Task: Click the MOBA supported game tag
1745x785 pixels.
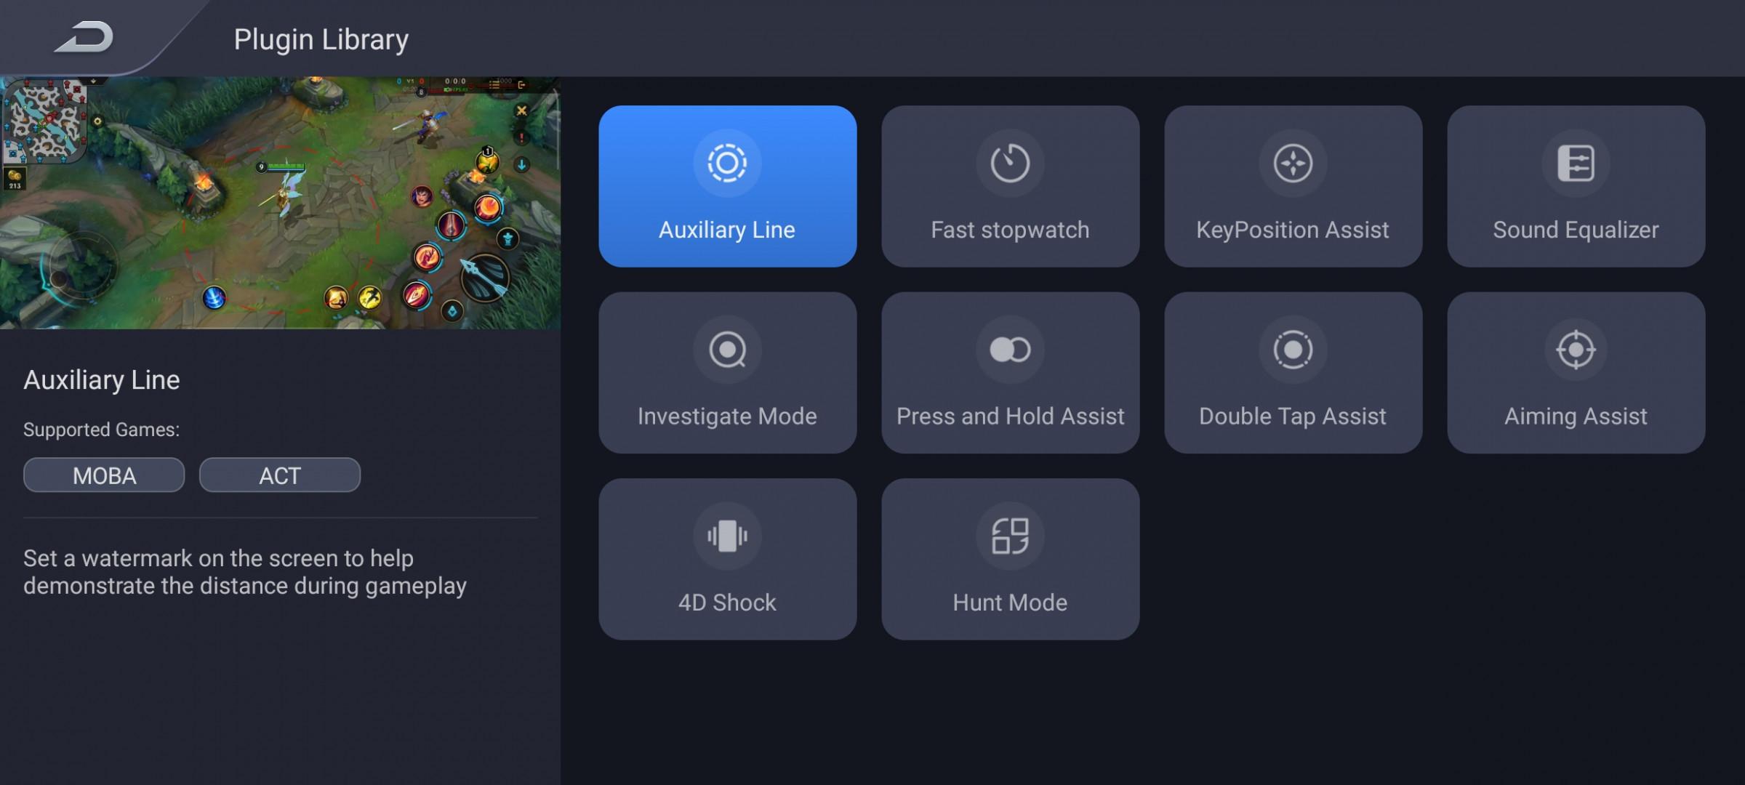Action: (104, 475)
